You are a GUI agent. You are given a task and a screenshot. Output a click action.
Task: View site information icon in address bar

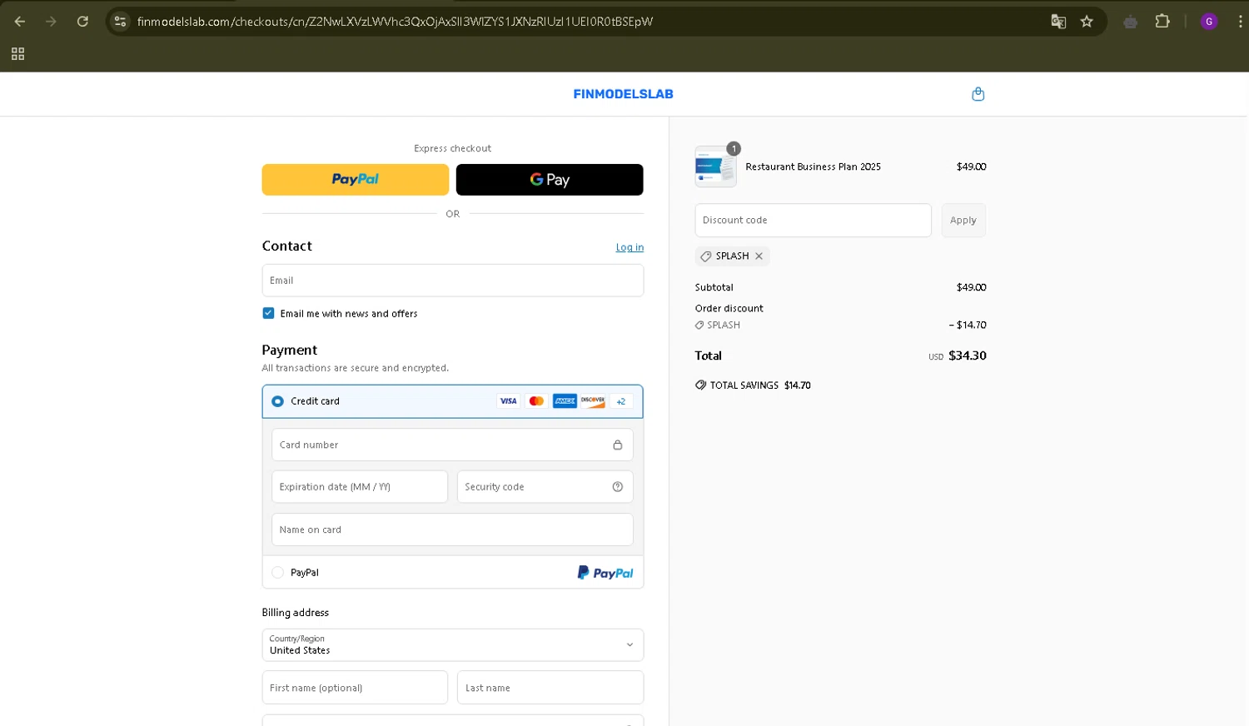click(x=120, y=22)
